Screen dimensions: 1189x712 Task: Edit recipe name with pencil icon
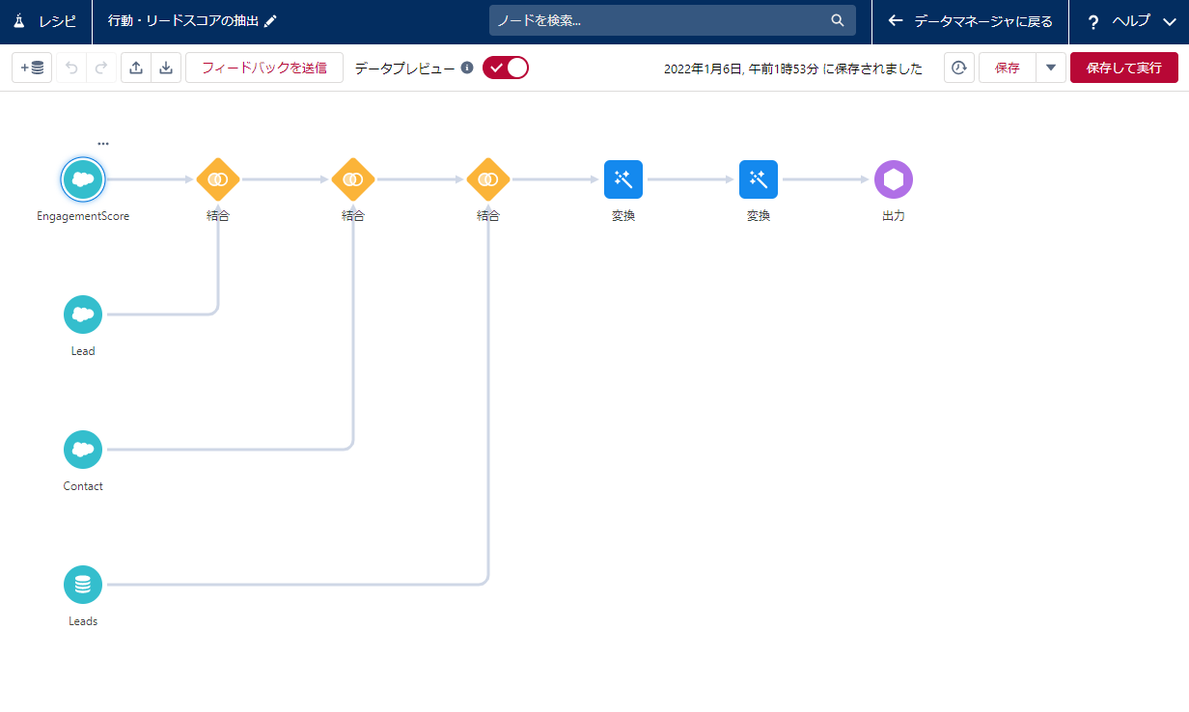(x=270, y=21)
